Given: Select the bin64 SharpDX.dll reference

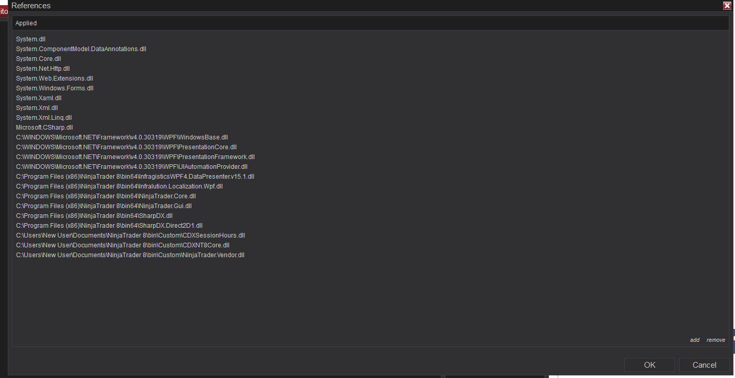Looking at the screenshot, I should (95, 216).
